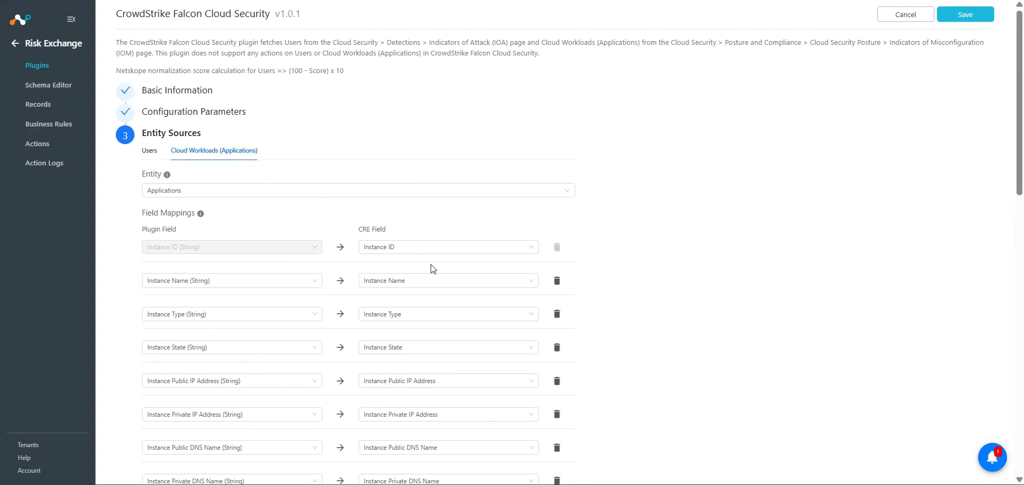Open Plugins in the sidebar
This screenshot has height=485, width=1024.
[x=37, y=66]
